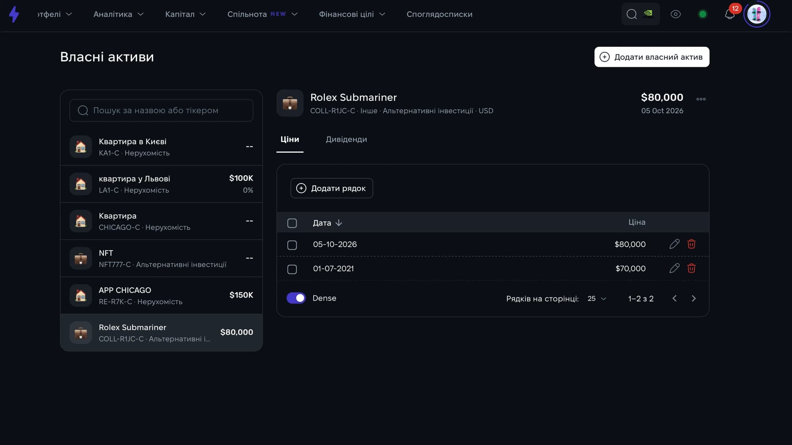Select квартира у Львові asset
The image size is (792, 445).
pos(161,184)
